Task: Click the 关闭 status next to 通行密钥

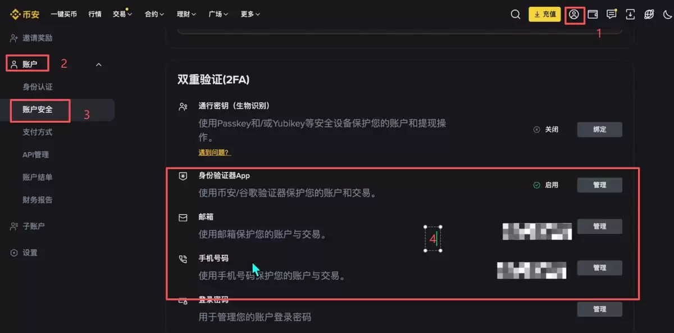Action: [x=547, y=129]
